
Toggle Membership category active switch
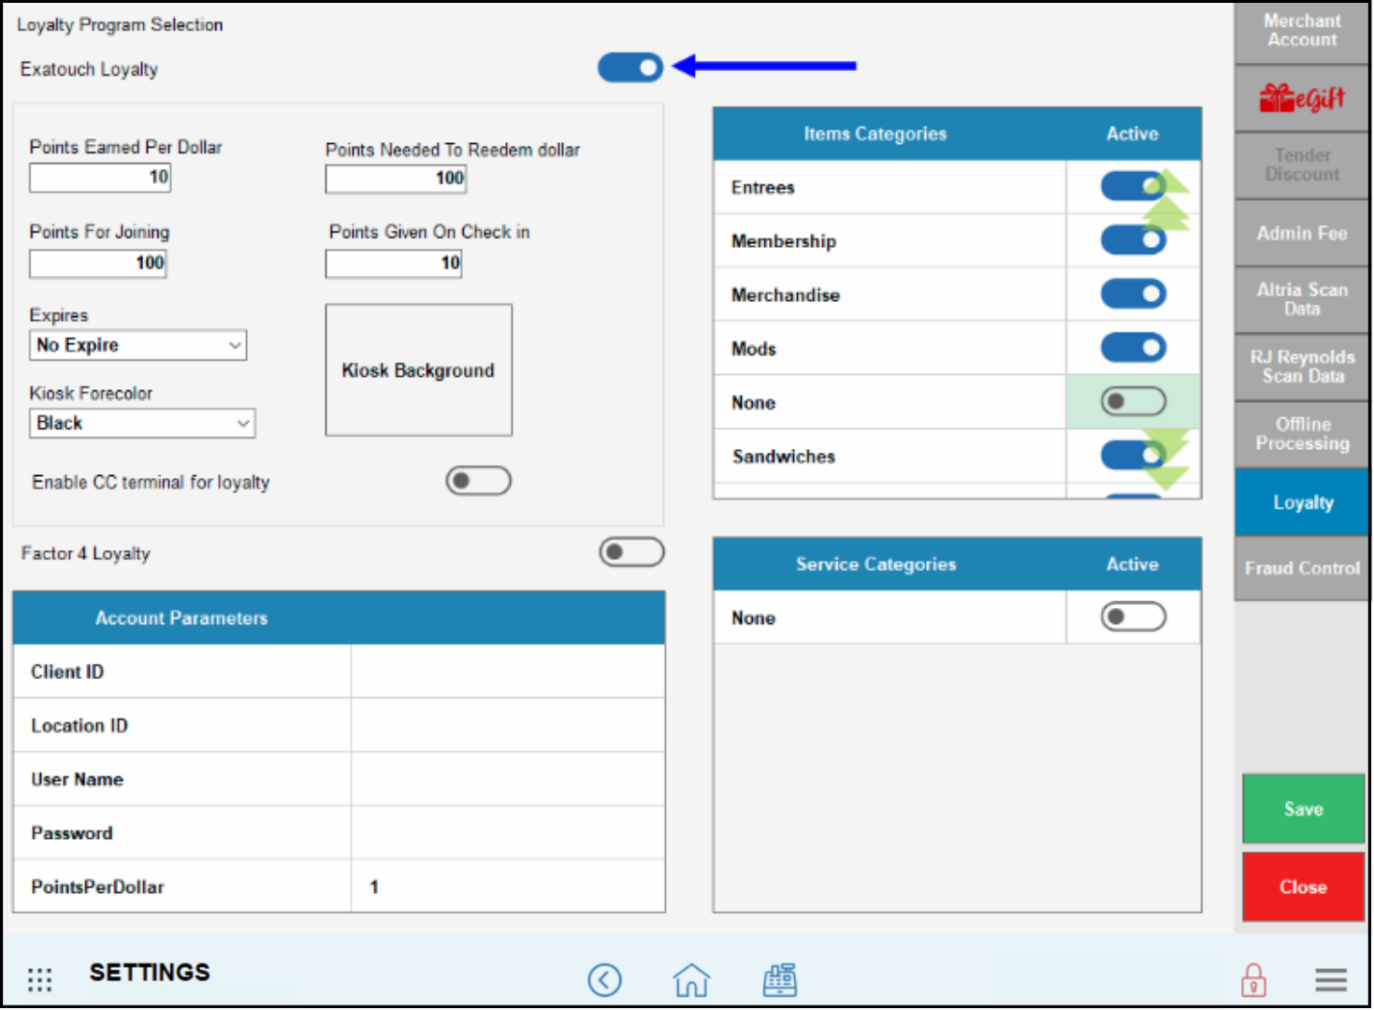click(1133, 240)
